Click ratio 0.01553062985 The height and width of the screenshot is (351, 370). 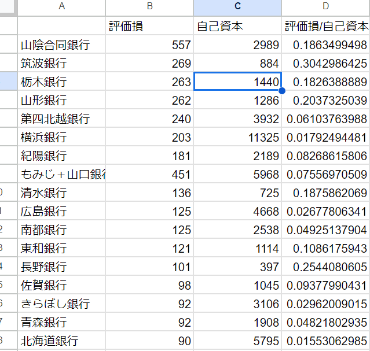coord(325,341)
